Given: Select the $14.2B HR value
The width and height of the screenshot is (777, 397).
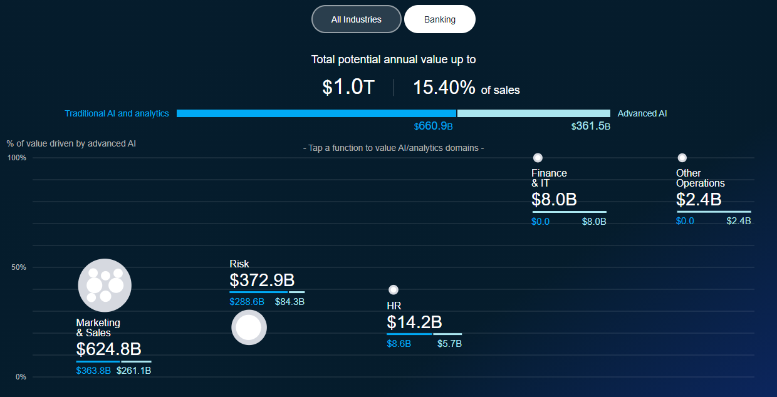Looking at the screenshot, I should [414, 322].
